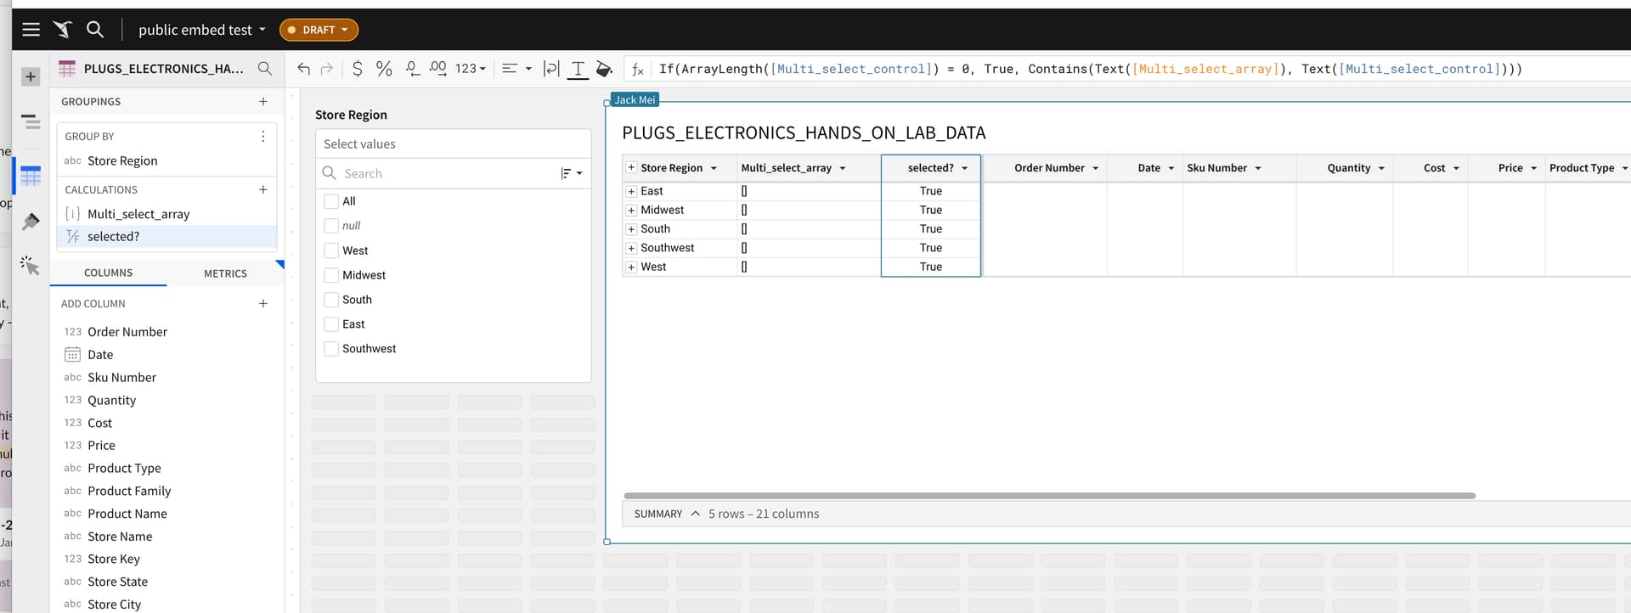1631x613 pixels.
Task: Switch to the COLUMNS tab
Action: click(109, 273)
